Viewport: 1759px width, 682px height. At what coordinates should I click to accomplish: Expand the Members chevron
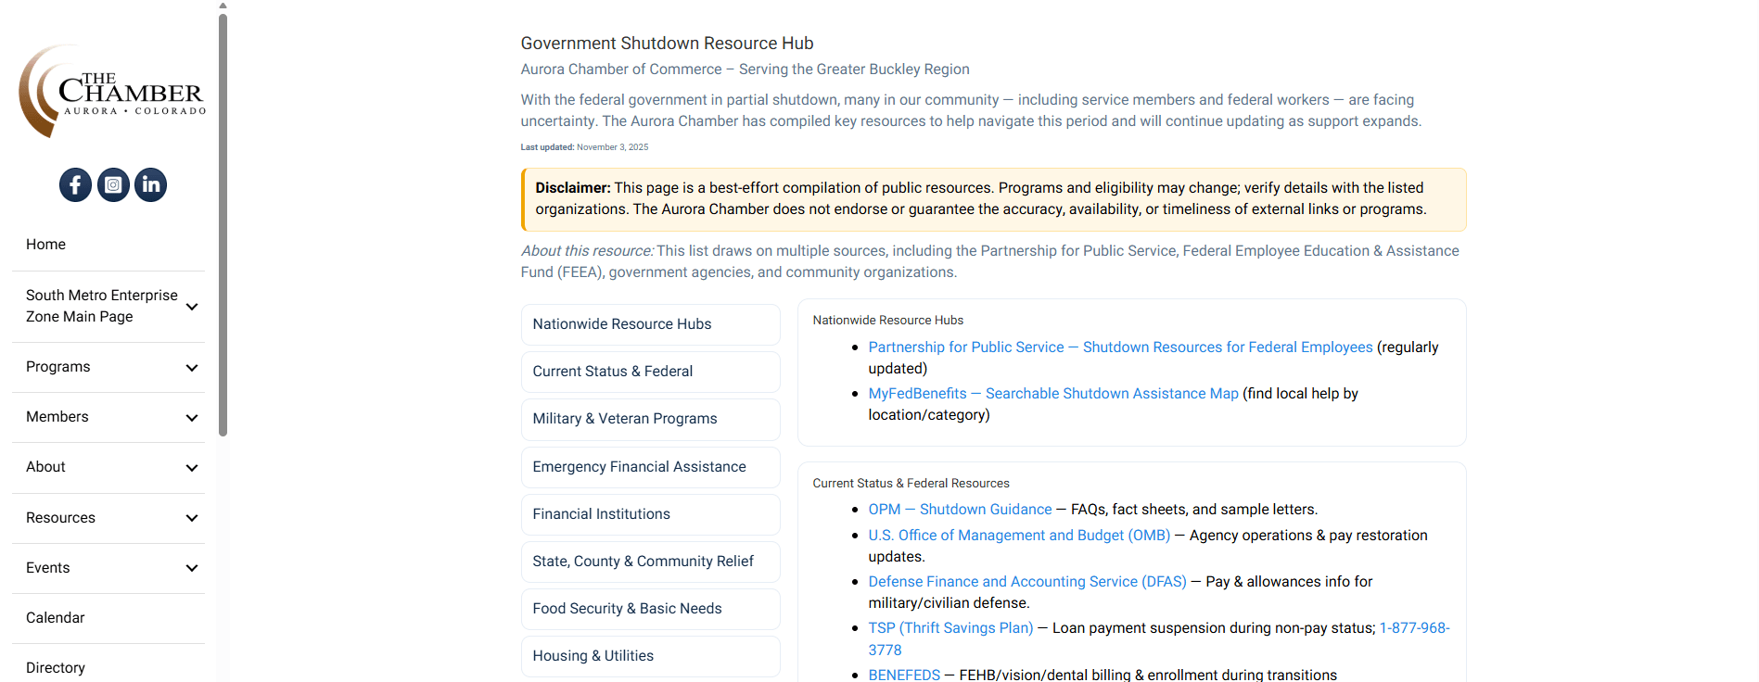point(192,418)
